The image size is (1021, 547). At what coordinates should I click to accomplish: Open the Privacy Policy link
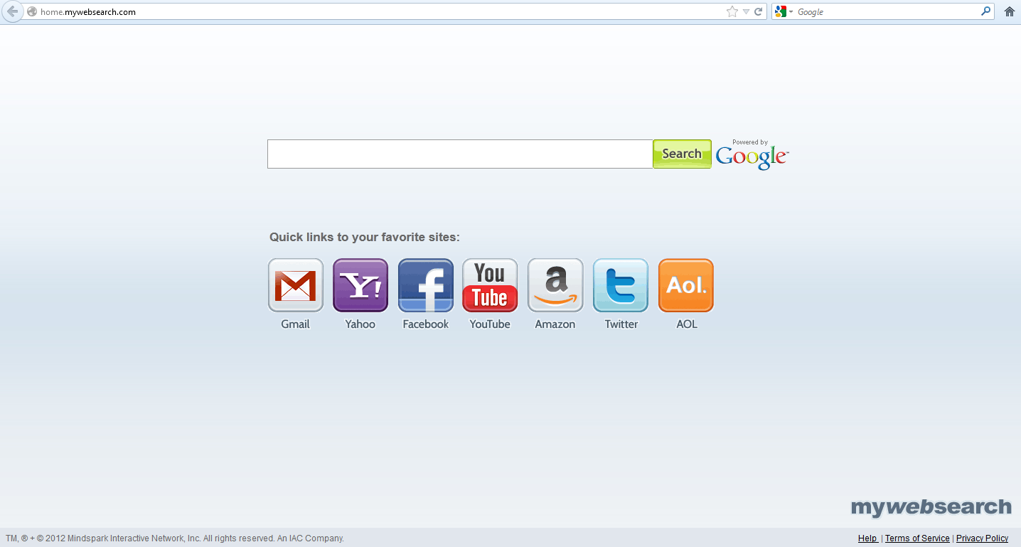tap(982, 538)
